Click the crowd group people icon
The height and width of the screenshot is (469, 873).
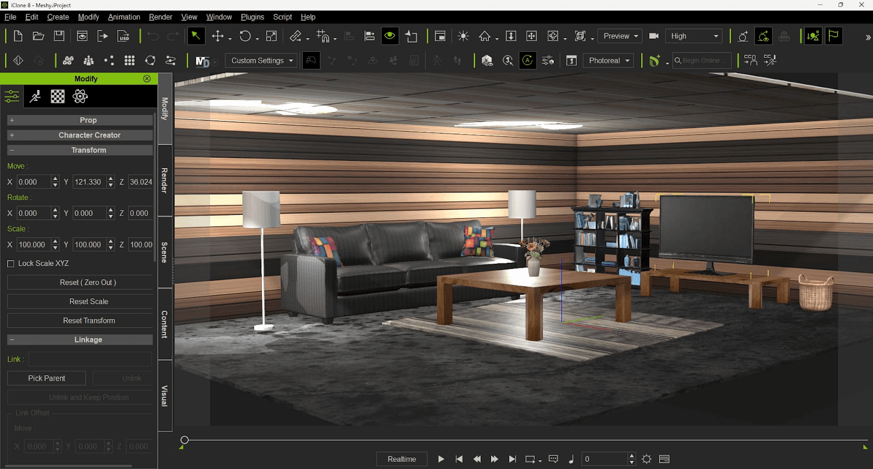click(88, 61)
